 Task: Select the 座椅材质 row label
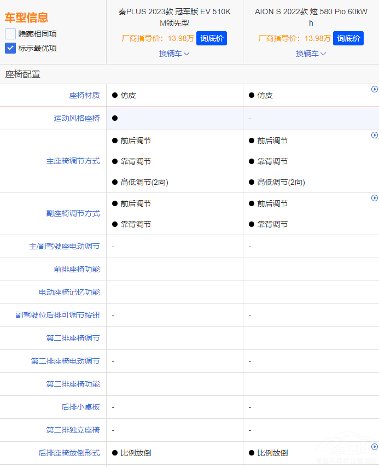(x=84, y=96)
